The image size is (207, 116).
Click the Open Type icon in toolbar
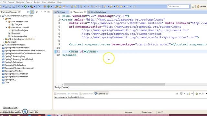[x=56, y=6]
